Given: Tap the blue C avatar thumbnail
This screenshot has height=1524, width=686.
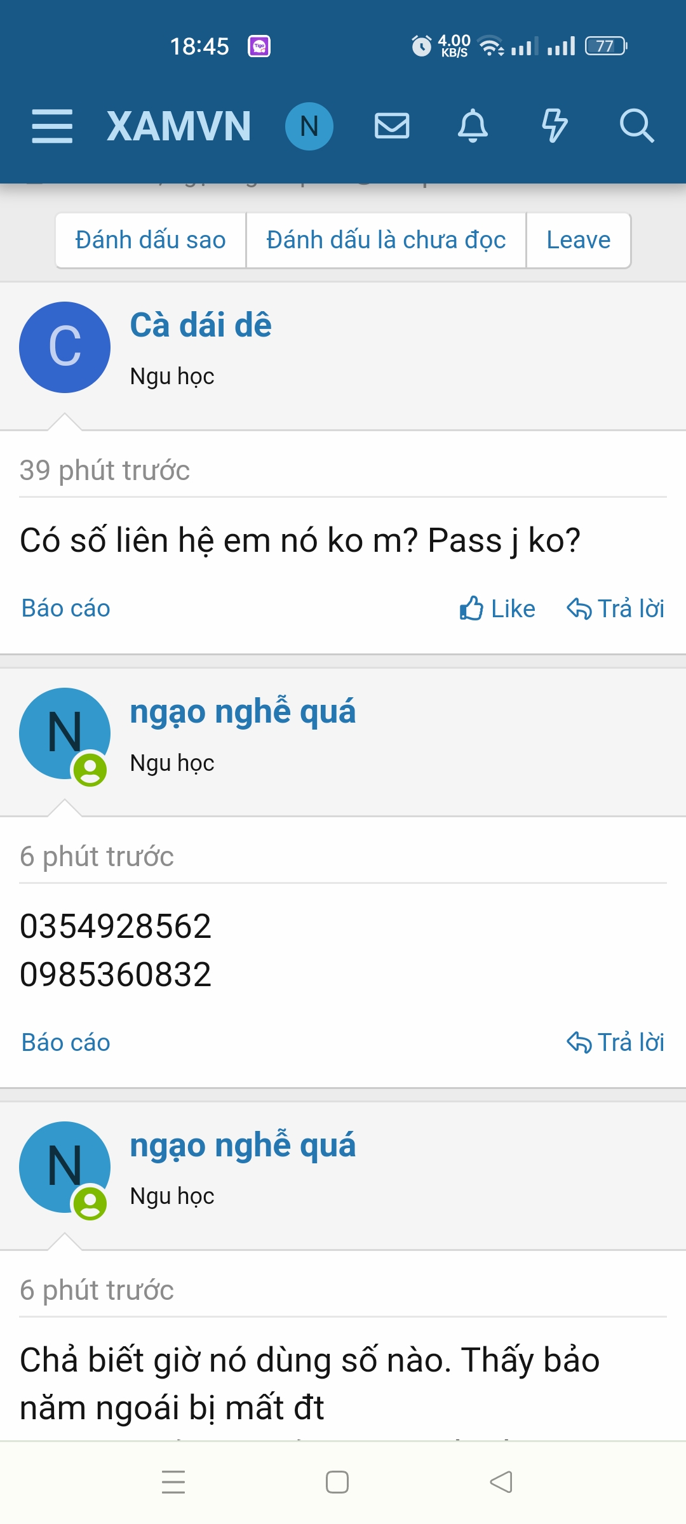Looking at the screenshot, I should point(65,347).
